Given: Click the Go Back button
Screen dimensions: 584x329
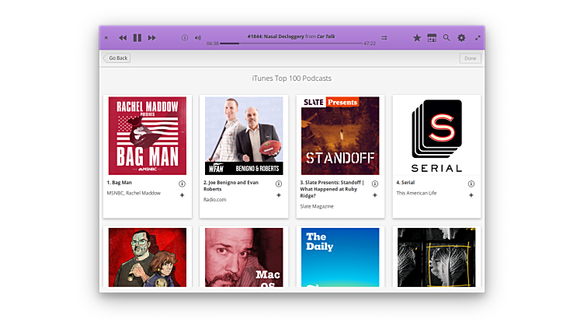Looking at the screenshot, I should (116, 58).
